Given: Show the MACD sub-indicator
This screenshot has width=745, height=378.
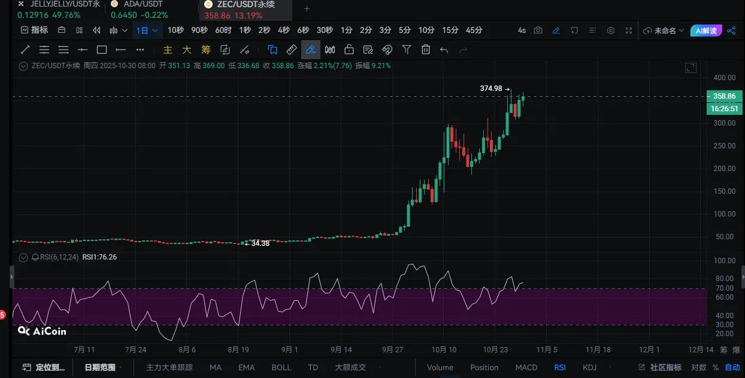Looking at the screenshot, I should click(526, 367).
